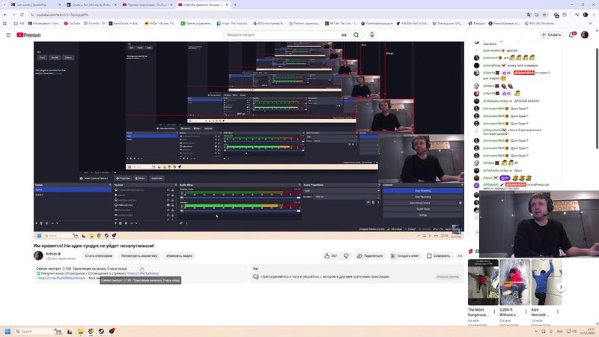Click the Создать button
The image size is (599, 337).
[550, 34]
